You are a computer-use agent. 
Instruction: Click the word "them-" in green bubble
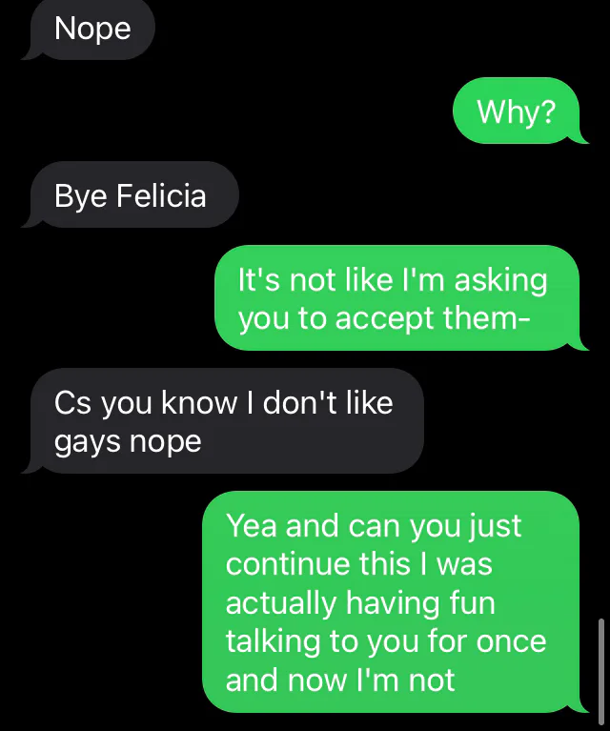pyautogui.click(x=486, y=317)
